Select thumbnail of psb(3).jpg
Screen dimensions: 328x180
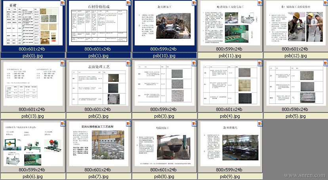point(164,84)
